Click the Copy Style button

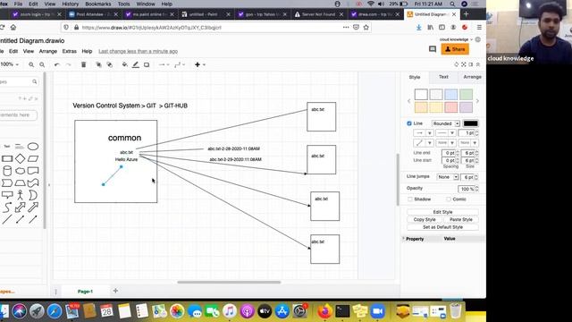[x=425, y=220]
